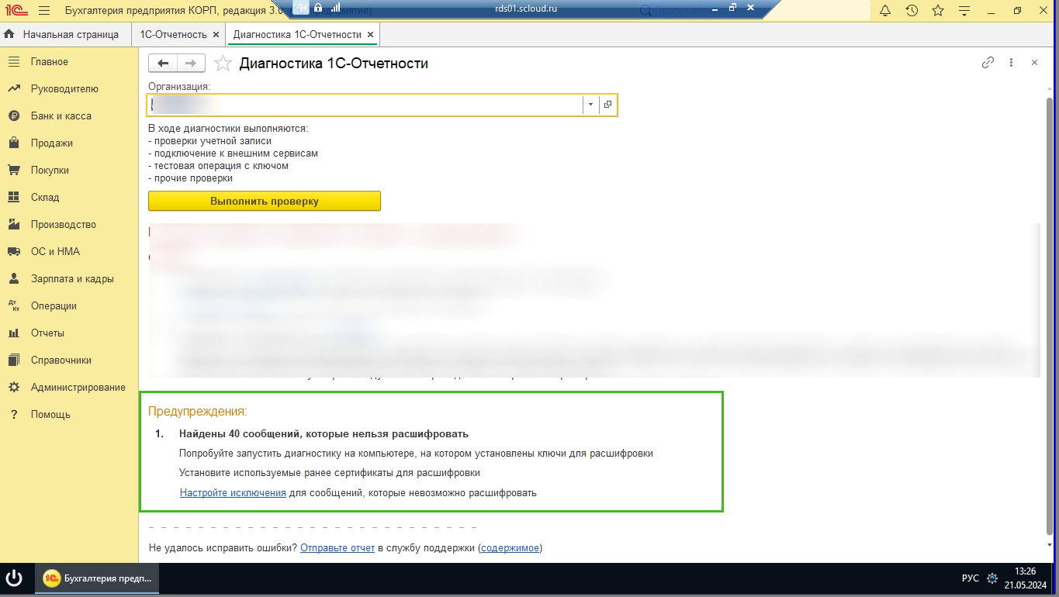This screenshot has height=597, width=1059.
Task: Open the Руководителю section
Action: [x=69, y=89]
